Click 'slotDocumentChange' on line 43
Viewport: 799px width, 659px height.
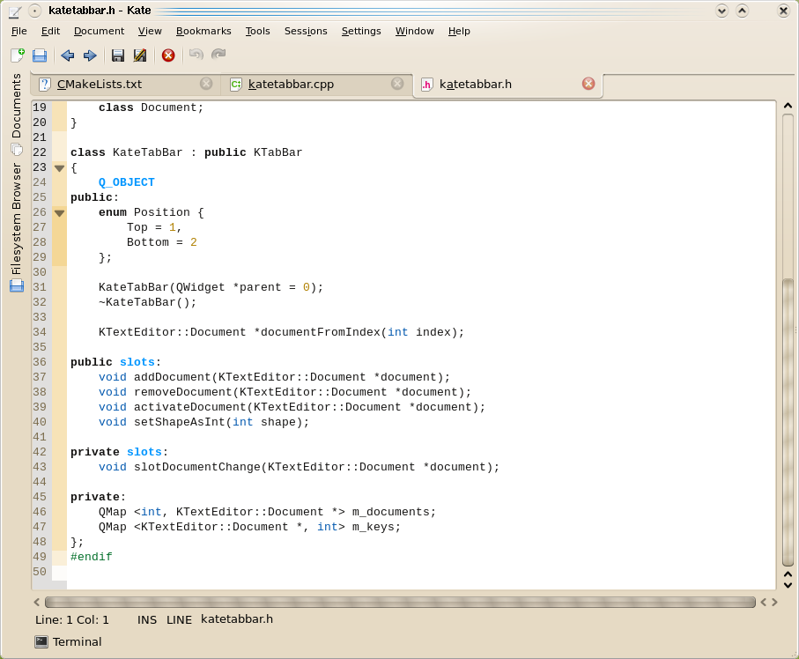pos(197,467)
